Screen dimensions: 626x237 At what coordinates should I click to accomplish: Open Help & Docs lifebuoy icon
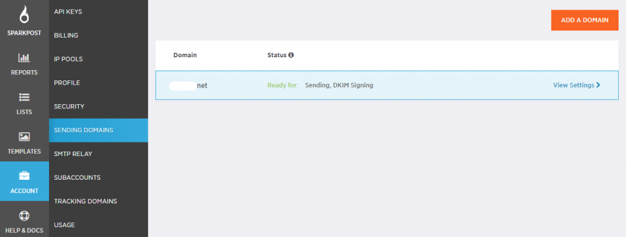pyautogui.click(x=24, y=216)
